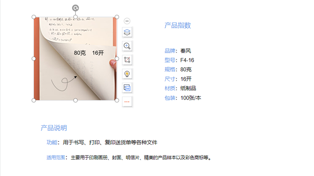Open the layout options layers icon
The width and height of the screenshot is (314, 176).
(x=127, y=32)
